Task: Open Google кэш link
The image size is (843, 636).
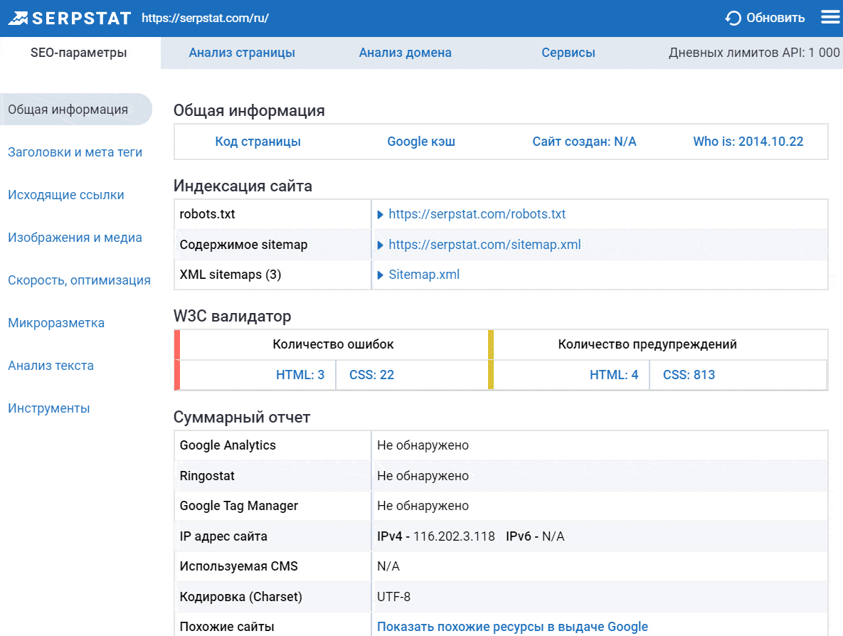Action: tap(421, 142)
